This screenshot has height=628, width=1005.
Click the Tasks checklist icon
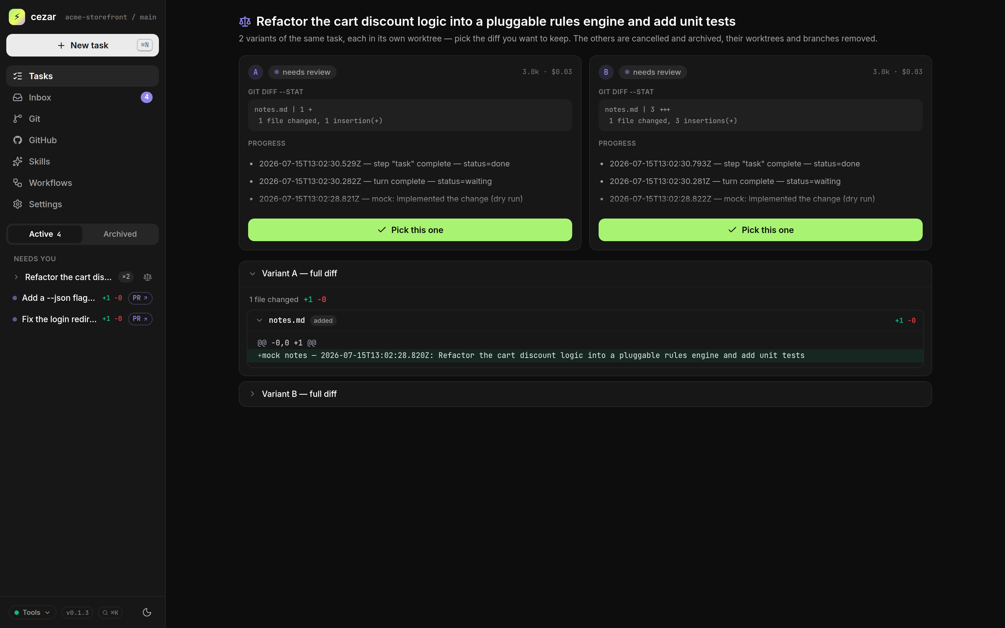pyautogui.click(x=18, y=76)
